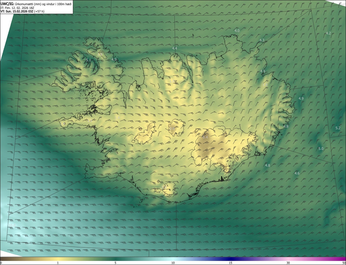
Task: Click the 4.0 value label on the map
Action: 237,31
